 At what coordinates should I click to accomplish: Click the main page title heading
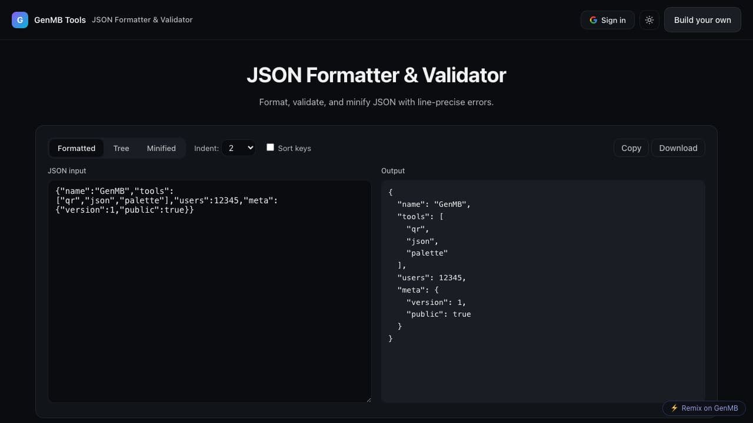pyautogui.click(x=376, y=75)
